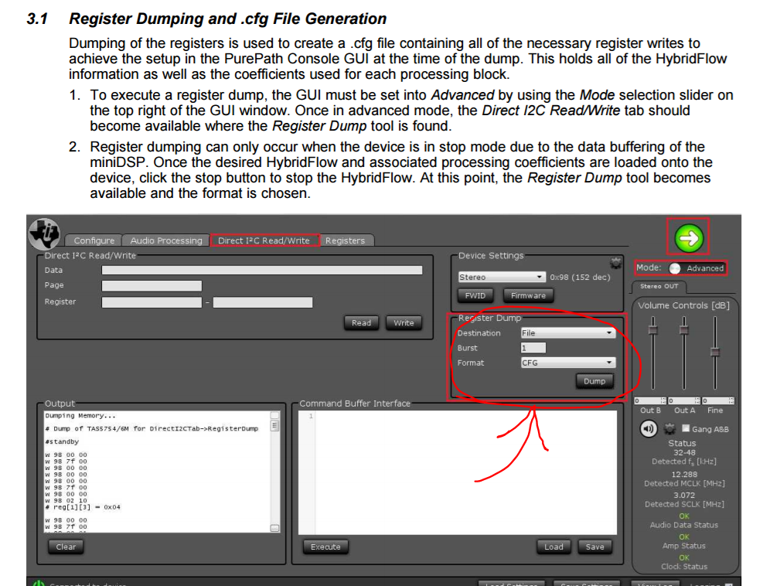Open the Device Settings gear icon
Screen dimensions: 763x586
tap(615, 264)
